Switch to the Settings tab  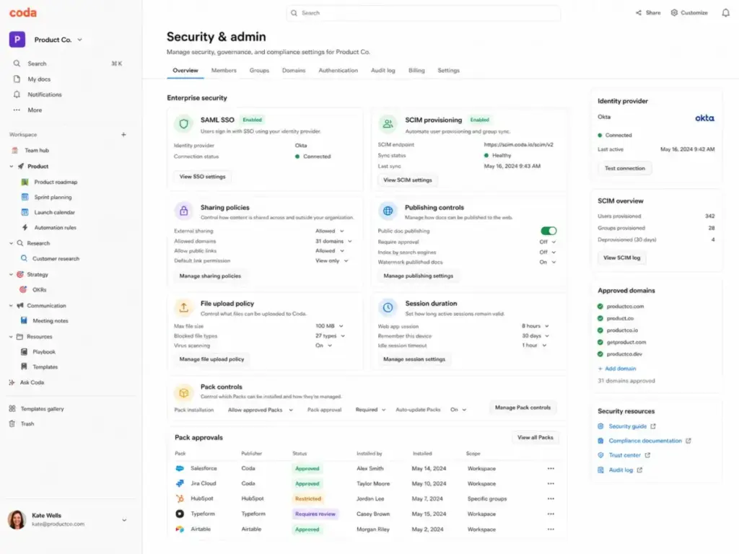(x=449, y=71)
